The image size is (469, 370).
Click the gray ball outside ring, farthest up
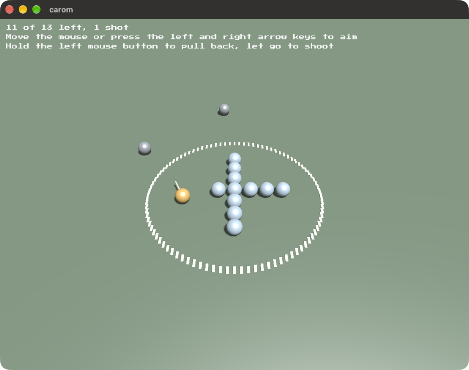click(x=224, y=109)
